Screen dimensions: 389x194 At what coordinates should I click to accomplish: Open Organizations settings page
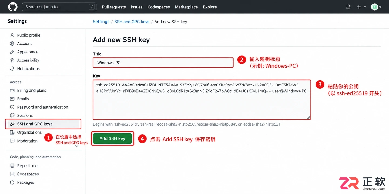pos(29,133)
